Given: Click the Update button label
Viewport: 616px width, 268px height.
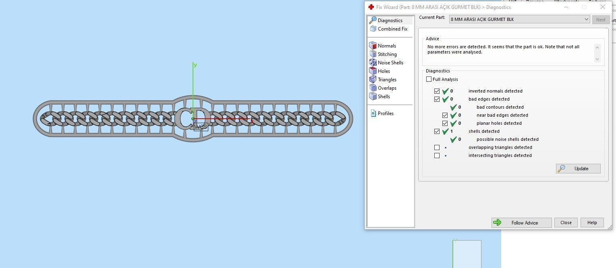Looking at the screenshot, I should (x=581, y=169).
